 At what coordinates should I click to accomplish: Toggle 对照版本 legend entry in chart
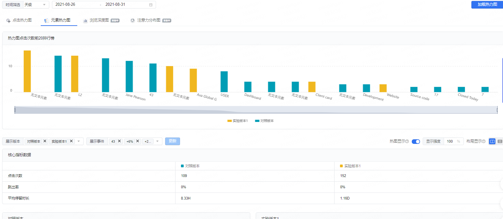[x=264, y=121]
